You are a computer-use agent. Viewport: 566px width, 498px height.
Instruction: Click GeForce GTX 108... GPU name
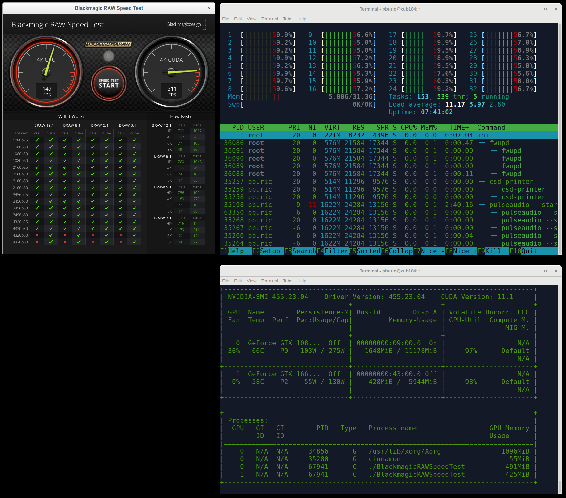pyautogui.click(x=284, y=343)
